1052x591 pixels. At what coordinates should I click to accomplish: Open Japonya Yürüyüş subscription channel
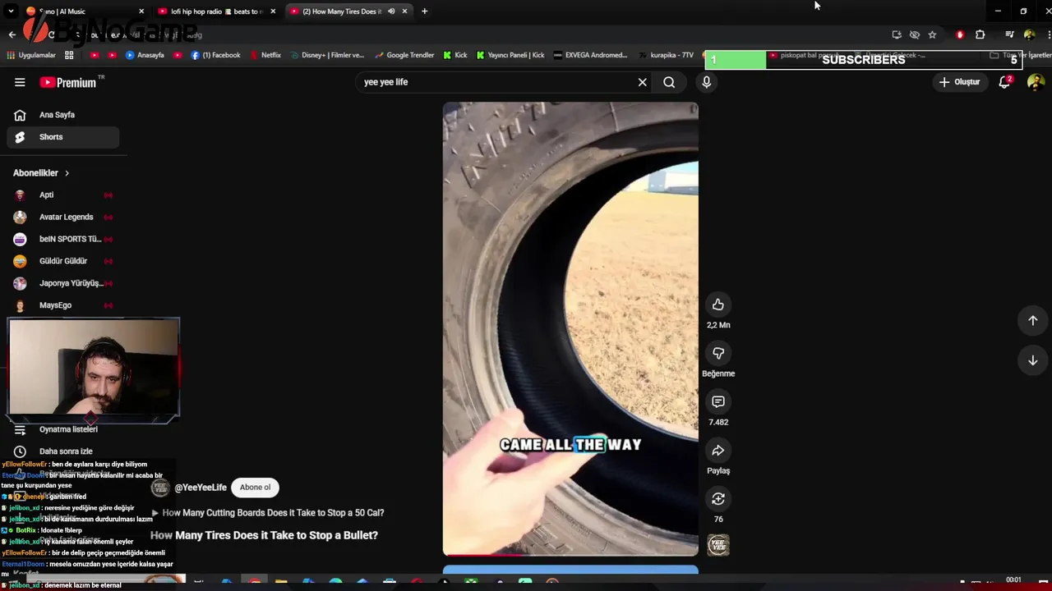click(x=62, y=283)
